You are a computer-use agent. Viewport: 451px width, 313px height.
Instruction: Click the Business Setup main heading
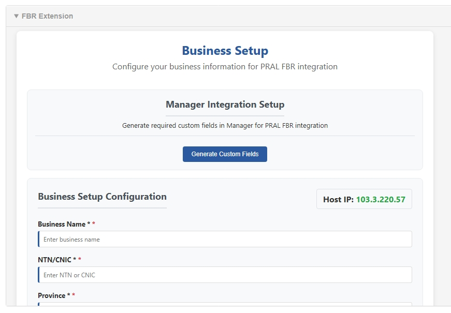pos(225,51)
